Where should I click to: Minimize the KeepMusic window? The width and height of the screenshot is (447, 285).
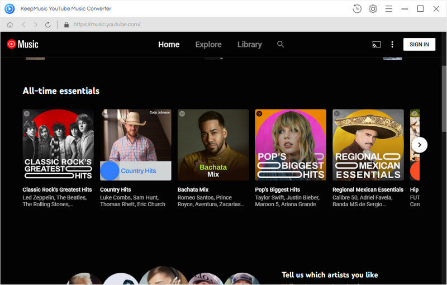tap(405, 9)
